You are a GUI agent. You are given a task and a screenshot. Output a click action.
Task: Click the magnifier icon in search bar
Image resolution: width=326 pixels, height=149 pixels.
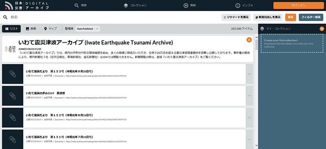[x=5, y=17]
